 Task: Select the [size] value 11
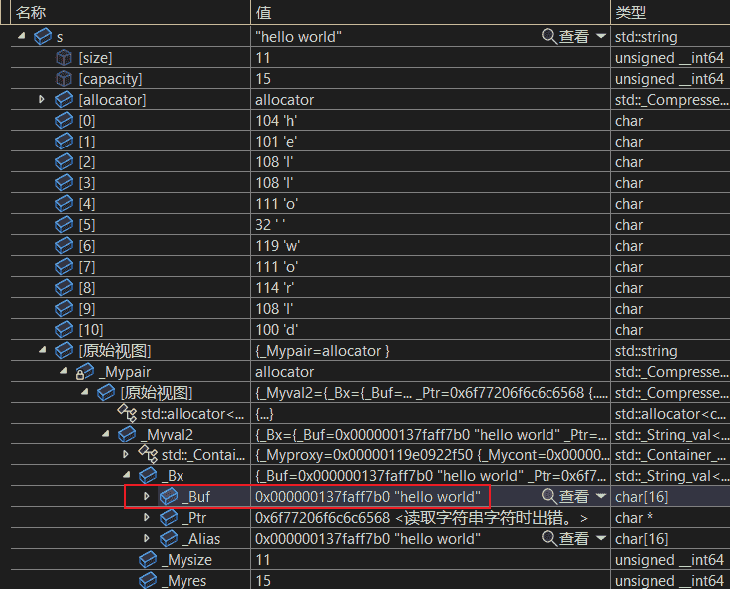point(263,58)
